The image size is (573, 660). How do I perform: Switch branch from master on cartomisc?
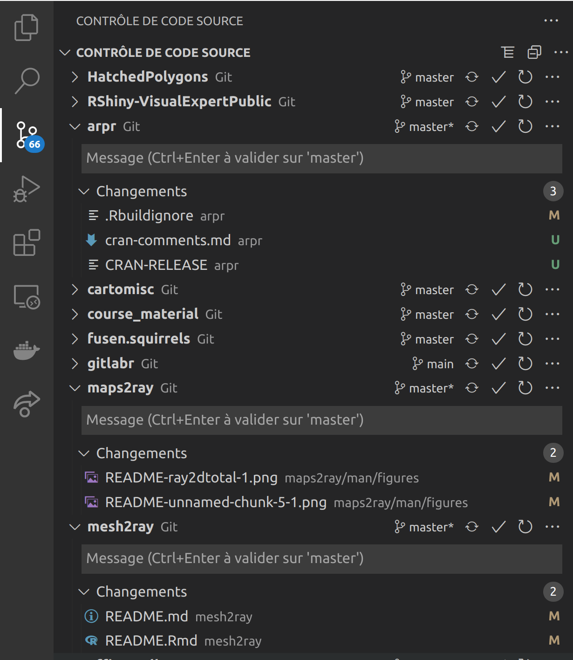tap(427, 289)
